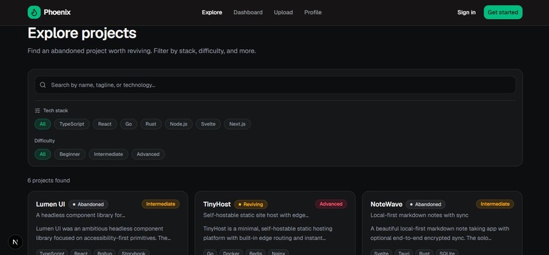
Task: Click the 'Tech stack' label
Action: (x=56, y=110)
